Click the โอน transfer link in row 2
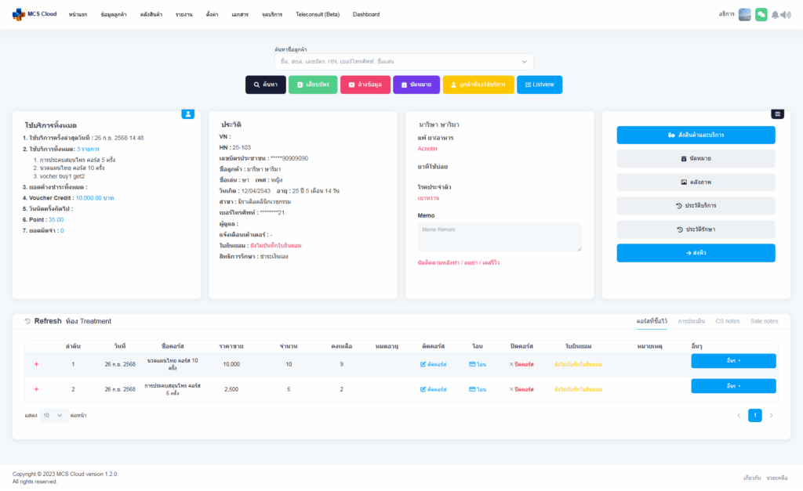The height and width of the screenshot is (491, 803). [x=477, y=389]
